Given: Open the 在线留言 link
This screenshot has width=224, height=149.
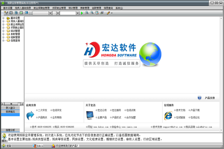Looking at the screenshot, I should point(181,117).
